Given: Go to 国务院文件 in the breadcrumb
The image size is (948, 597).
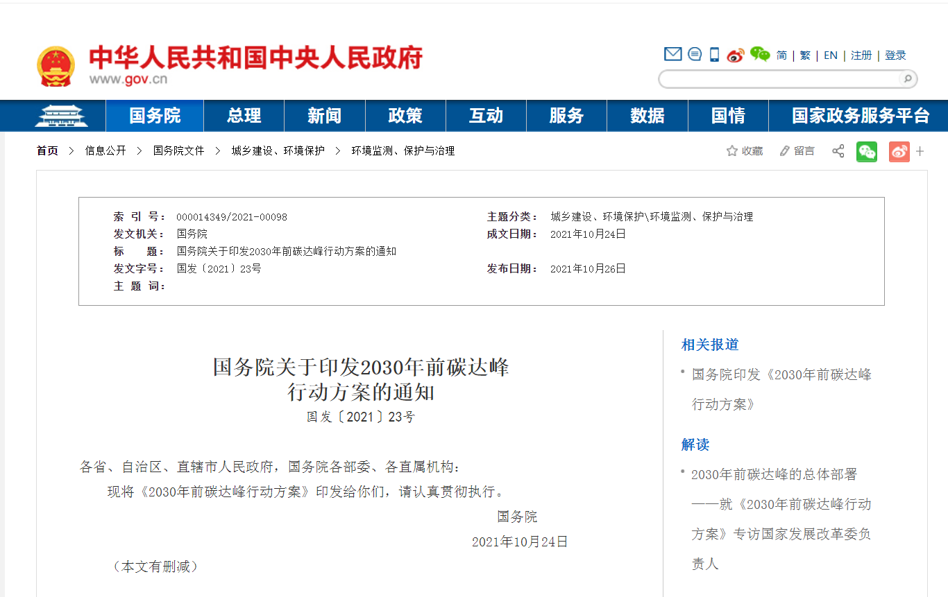Looking at the screenshot, I should [178, 150].
